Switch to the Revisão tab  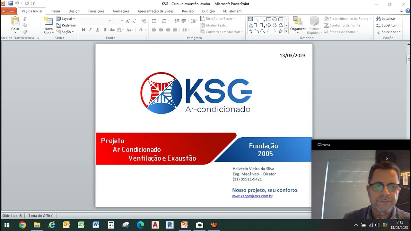pos(188,11)
